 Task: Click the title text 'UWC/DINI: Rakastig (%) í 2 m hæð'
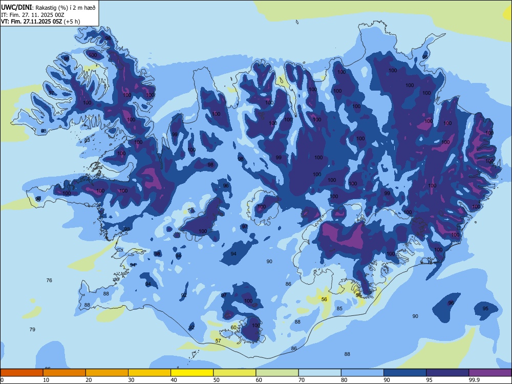pyautogui.click(x=48, y=8)
